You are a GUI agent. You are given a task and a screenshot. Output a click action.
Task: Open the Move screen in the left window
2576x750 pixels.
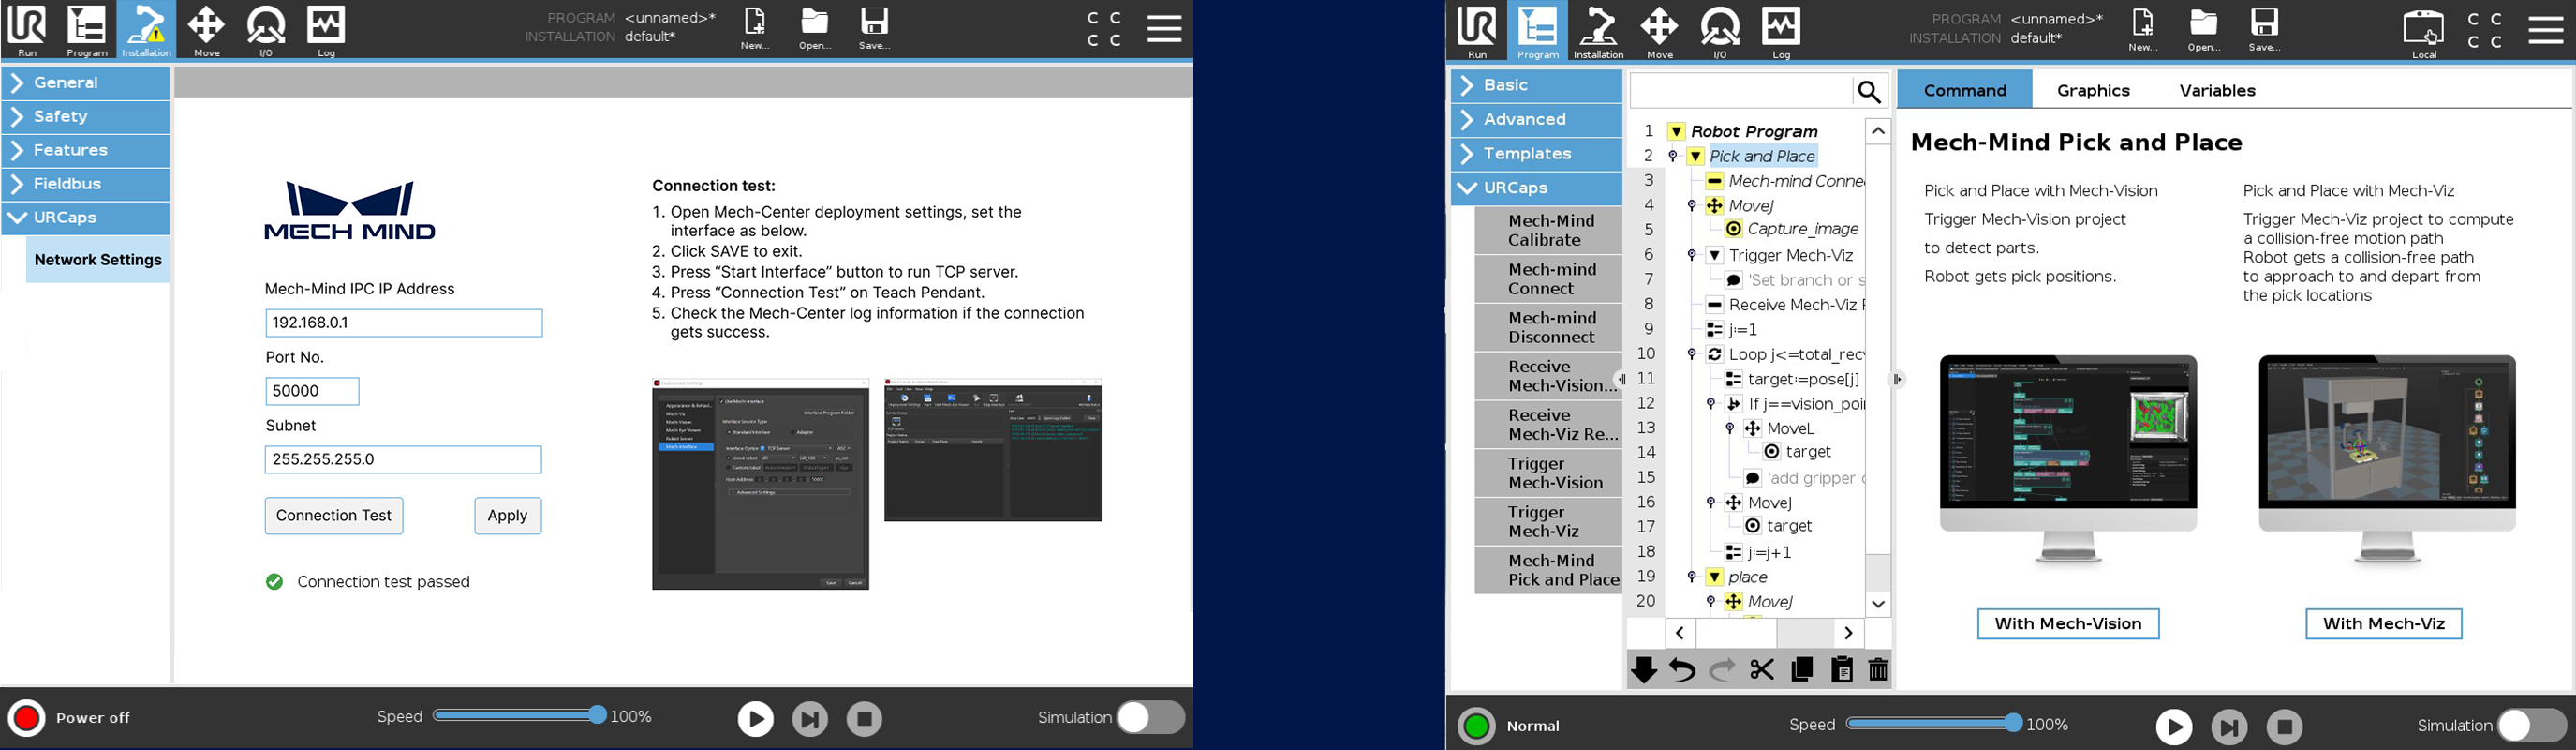click(x=207, y=30)
